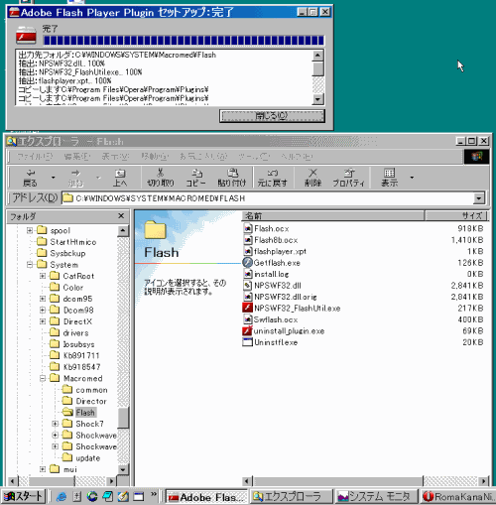
Task: Select the Uninstfl.exe file icon
Action: (x=248, y=342)
